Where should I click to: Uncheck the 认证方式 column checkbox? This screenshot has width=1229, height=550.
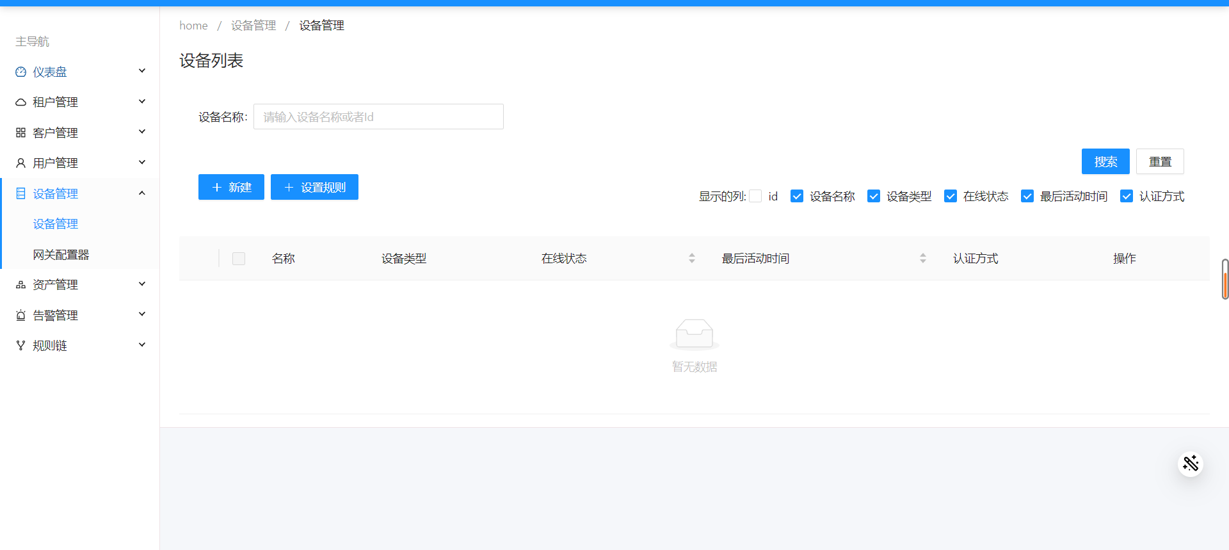[x=1127, y=196]
